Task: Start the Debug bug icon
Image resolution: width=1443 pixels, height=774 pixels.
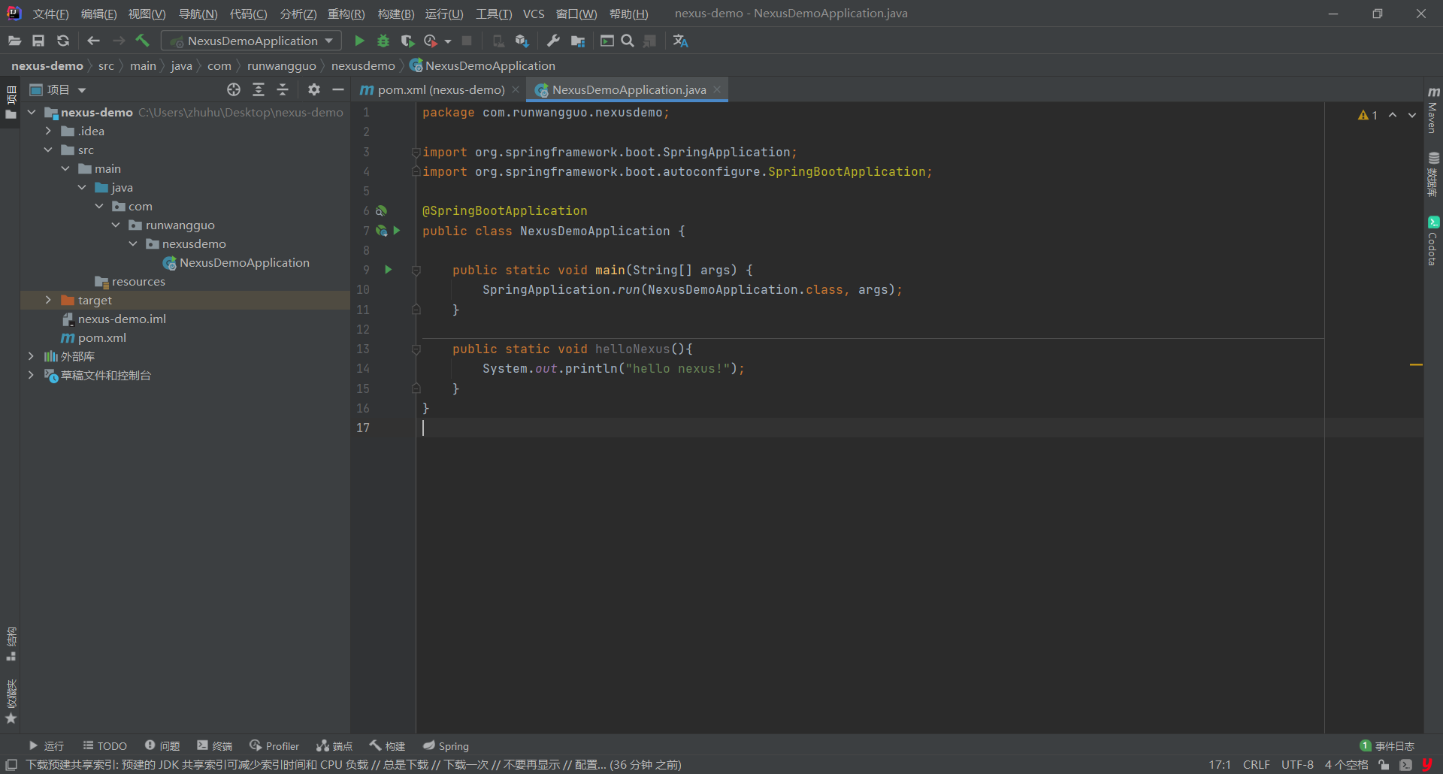Action: pyautogui.click(x=383, y=41)
